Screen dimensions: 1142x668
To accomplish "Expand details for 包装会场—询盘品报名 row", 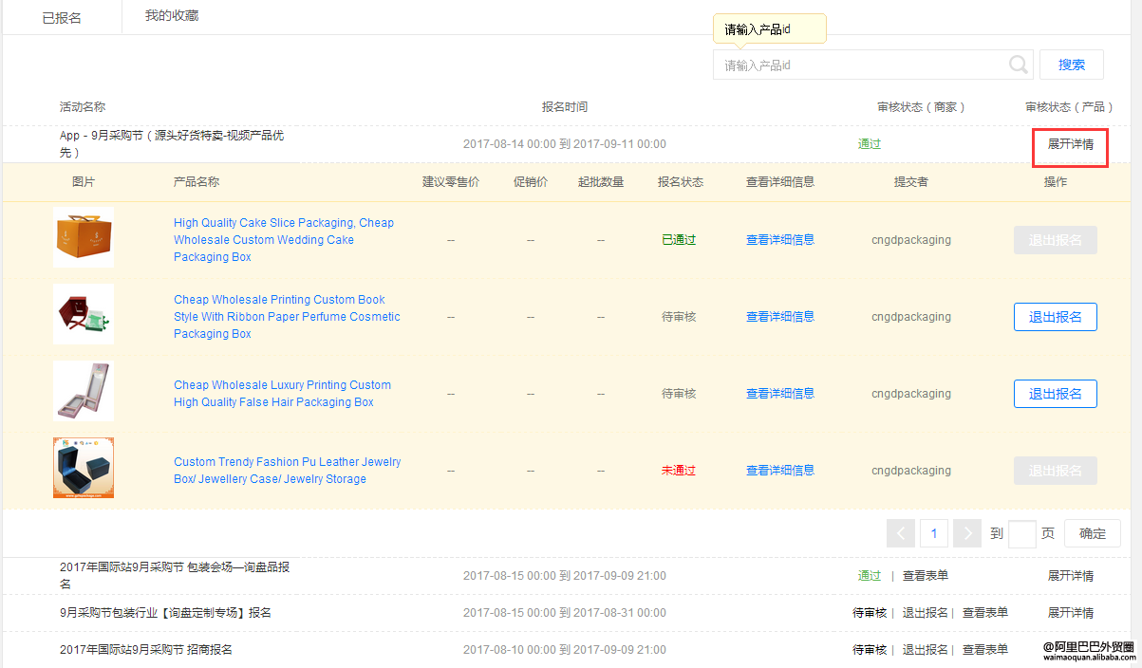I will point(1070,576).
